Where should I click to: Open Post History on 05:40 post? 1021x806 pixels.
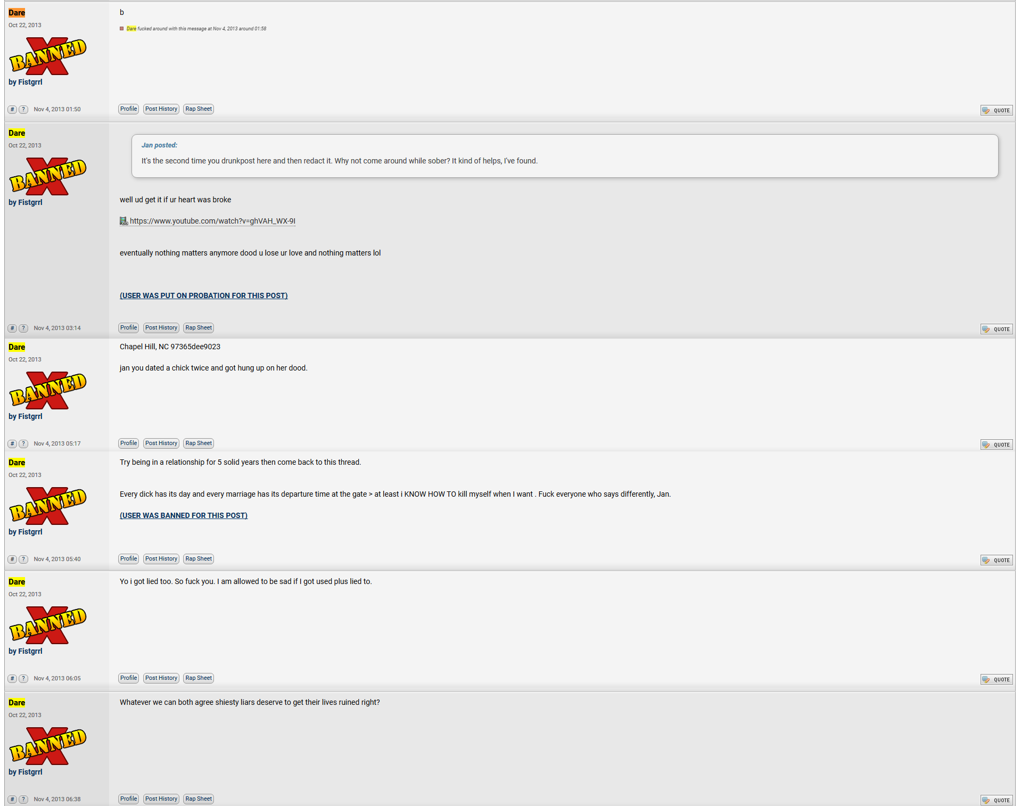161,559
